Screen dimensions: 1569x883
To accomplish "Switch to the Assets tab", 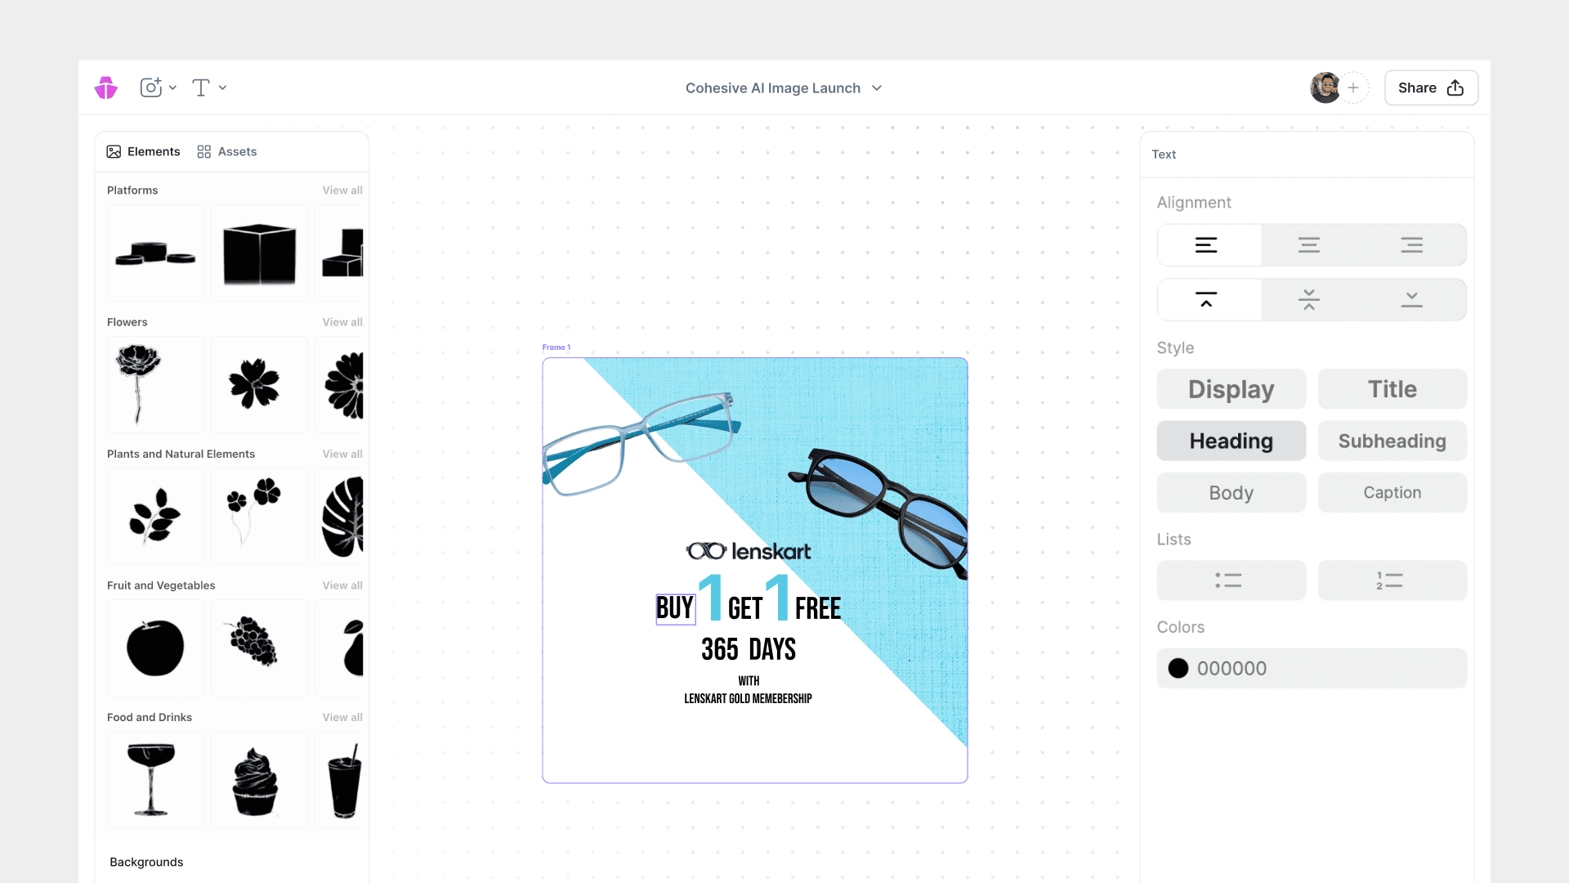I will coord(227,151).
